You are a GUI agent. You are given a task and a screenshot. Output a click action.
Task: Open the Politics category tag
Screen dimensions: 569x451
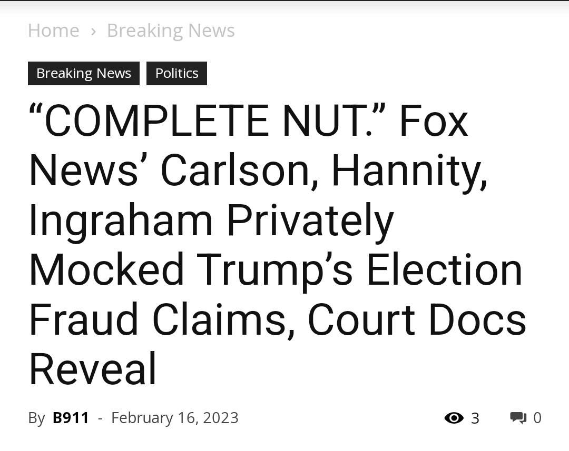click(176, 73)
